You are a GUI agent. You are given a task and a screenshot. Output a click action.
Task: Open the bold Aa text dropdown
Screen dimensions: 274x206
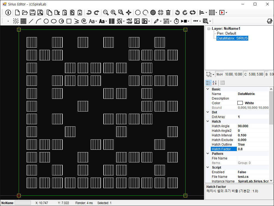pyautogui.click(x=106, y=21)
